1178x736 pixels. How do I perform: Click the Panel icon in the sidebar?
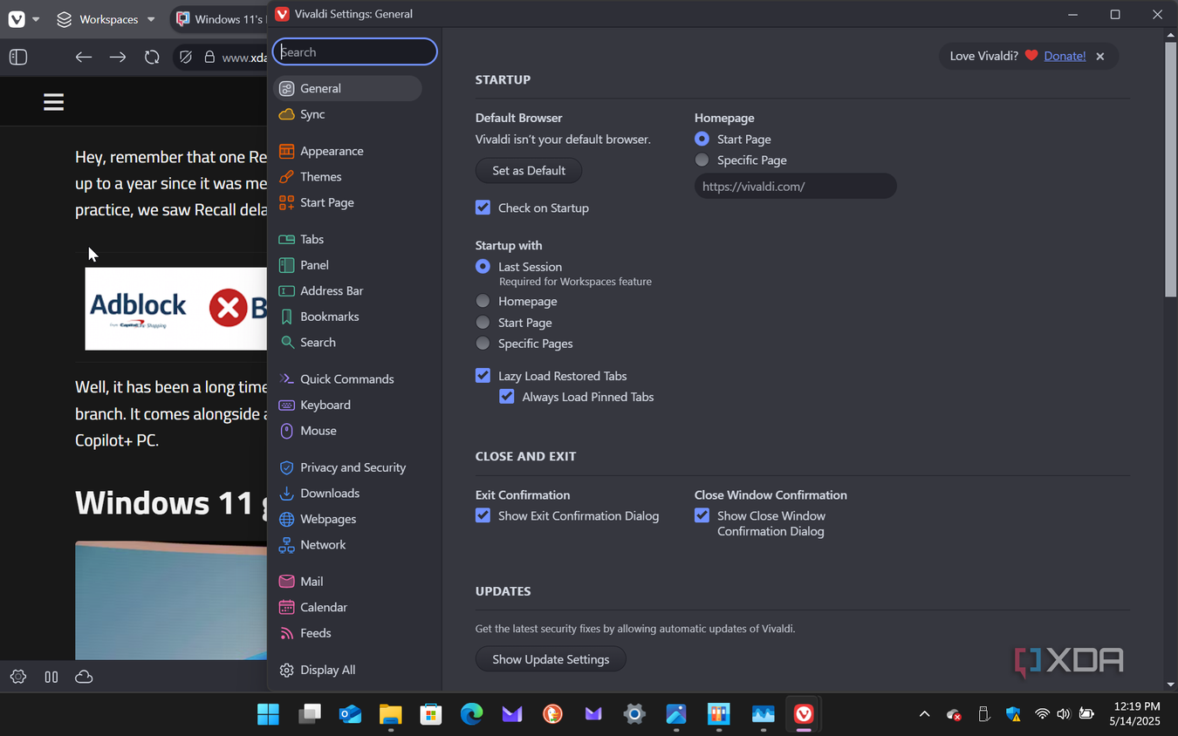click(286, 265)
